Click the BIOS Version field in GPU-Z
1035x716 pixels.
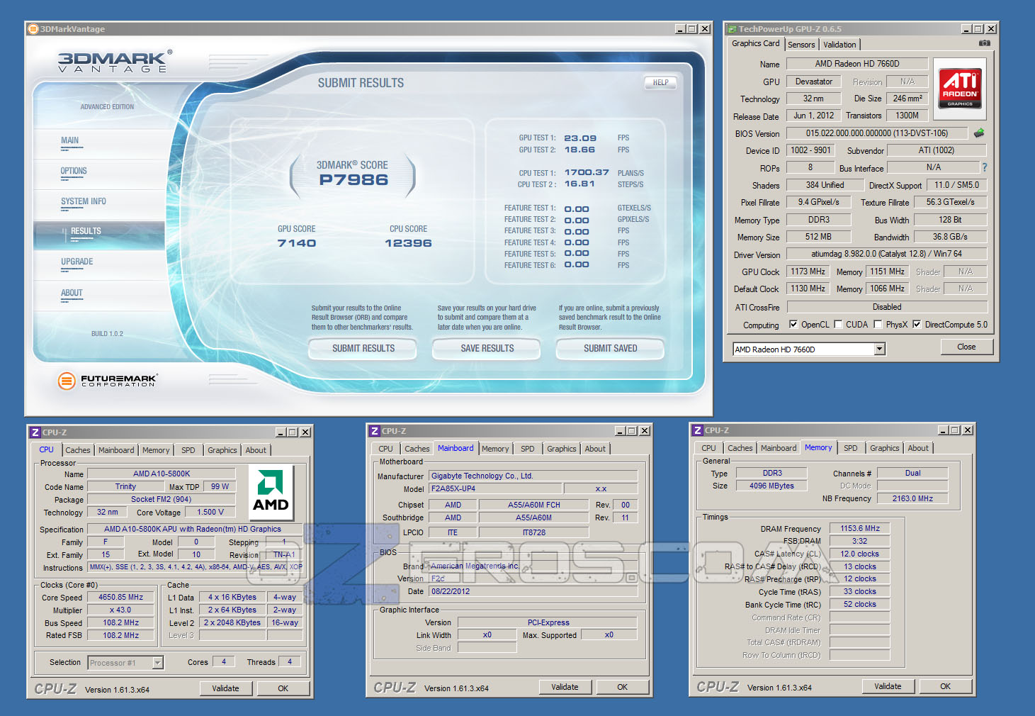(877, 133)
